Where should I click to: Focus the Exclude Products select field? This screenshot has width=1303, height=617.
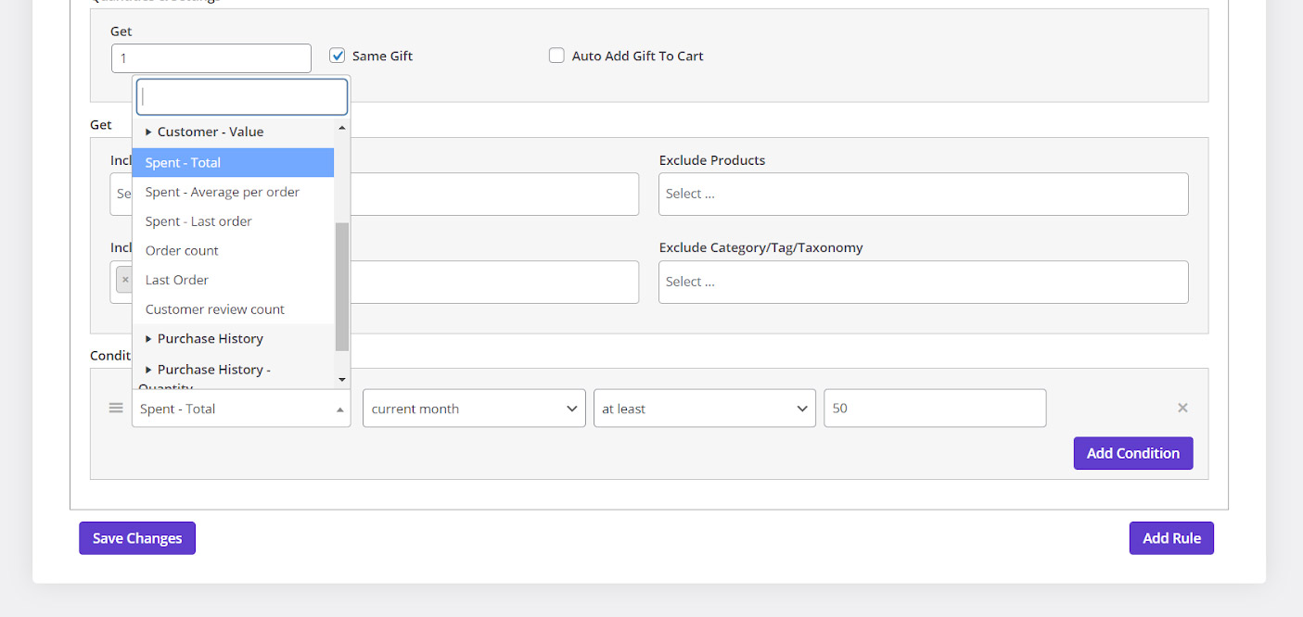coord(923,194)
